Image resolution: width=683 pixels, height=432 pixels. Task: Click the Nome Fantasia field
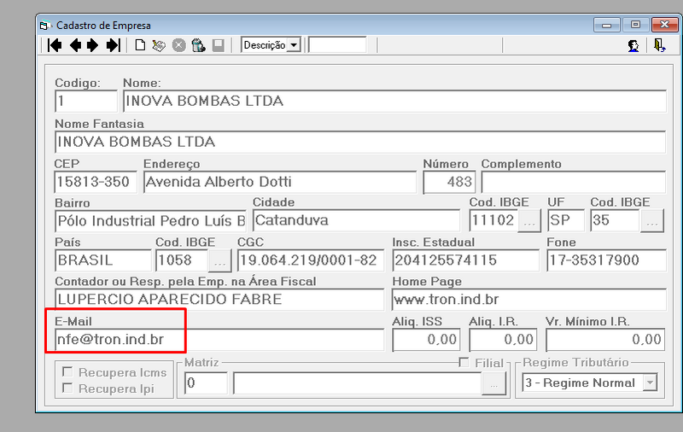pyautogui.click(x=360, y=142)
